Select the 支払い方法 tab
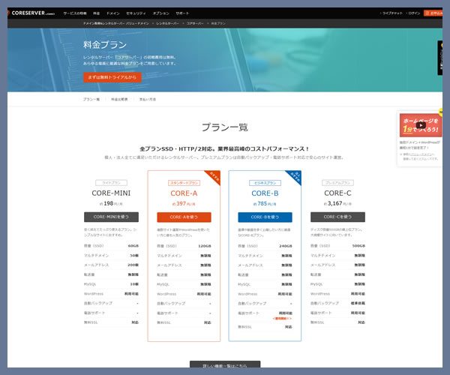450x375 pixels. click(x=148, y=99)
